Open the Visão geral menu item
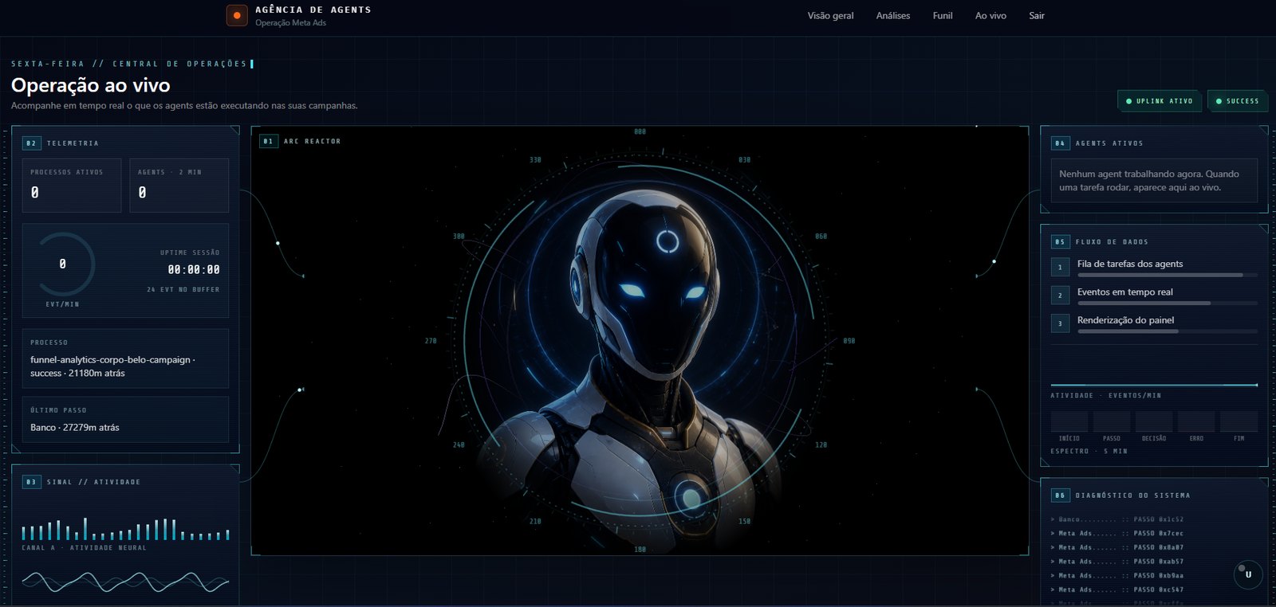Viewport: 1276px width, 607px height. tap(830, 16)
